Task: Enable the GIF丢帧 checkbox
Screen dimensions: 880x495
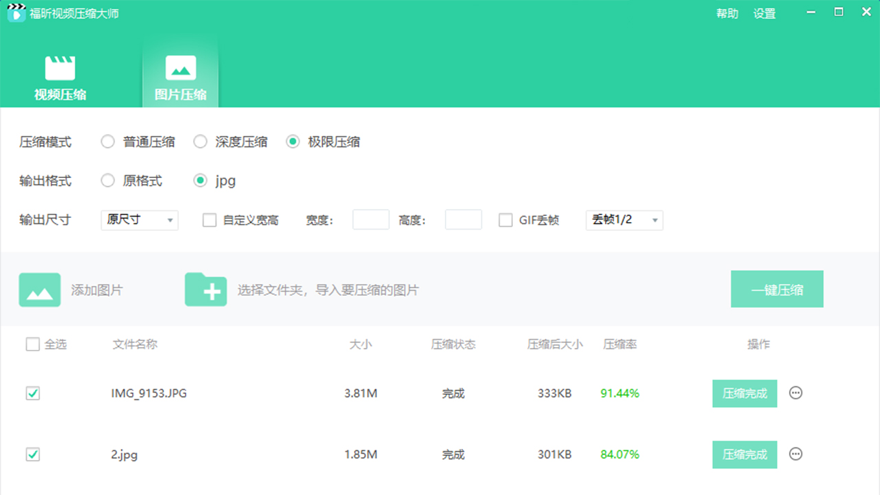Action: tap(505, 220)
